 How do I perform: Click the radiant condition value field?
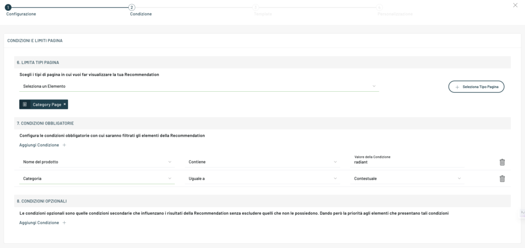(x=408, y=162)
